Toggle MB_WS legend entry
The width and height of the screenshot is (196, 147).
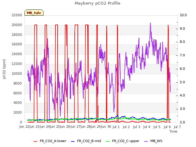click(153, 141)
